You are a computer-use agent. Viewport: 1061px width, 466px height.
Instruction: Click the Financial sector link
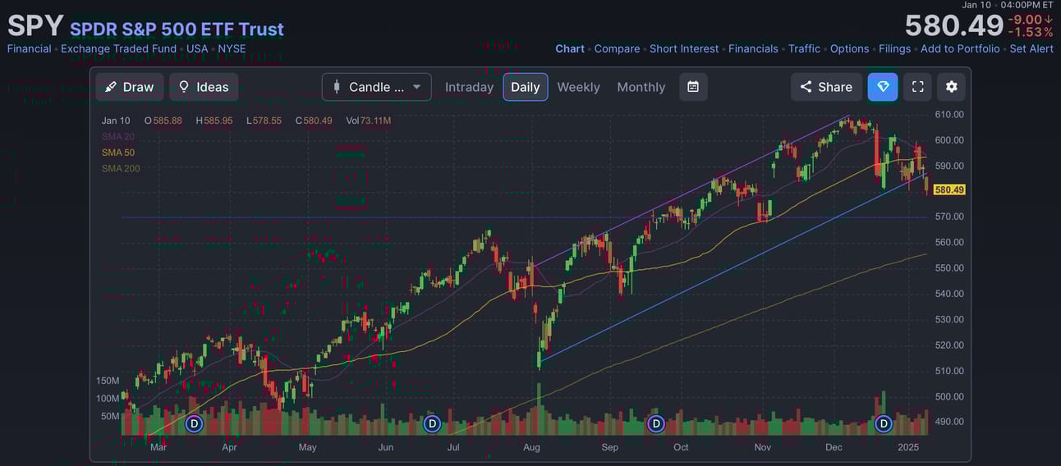coord(29,48)
